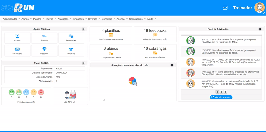Viewport: 266px width, 132px height.
Task: Open Tutoriais graduation cap quick action
Action: point(71,51)
